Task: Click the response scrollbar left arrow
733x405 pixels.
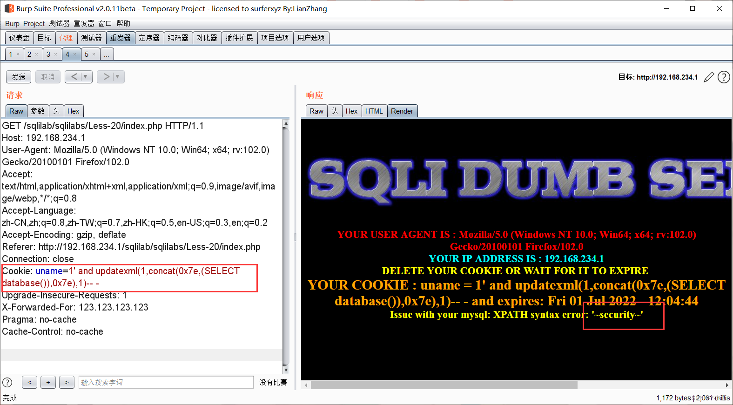Action: [x=306, y=385]
